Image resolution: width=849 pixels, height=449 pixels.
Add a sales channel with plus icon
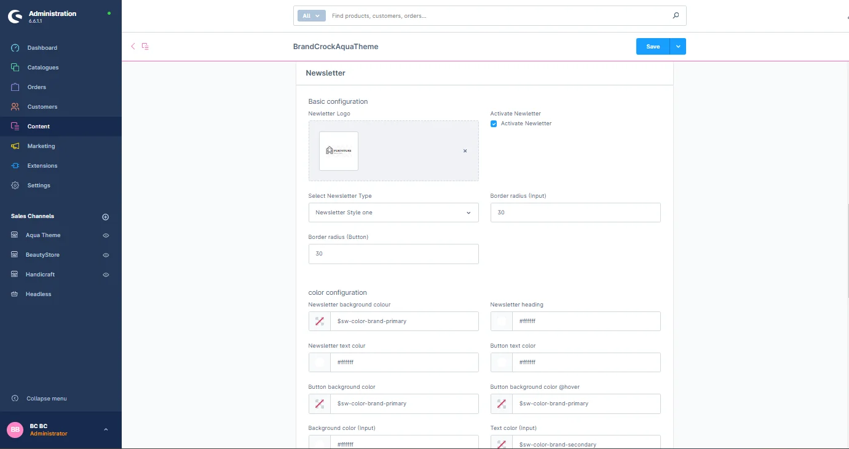105,217
